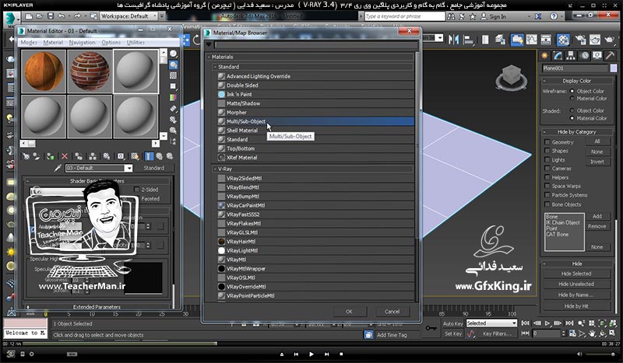Click the Invert category button

click(597, 162)
